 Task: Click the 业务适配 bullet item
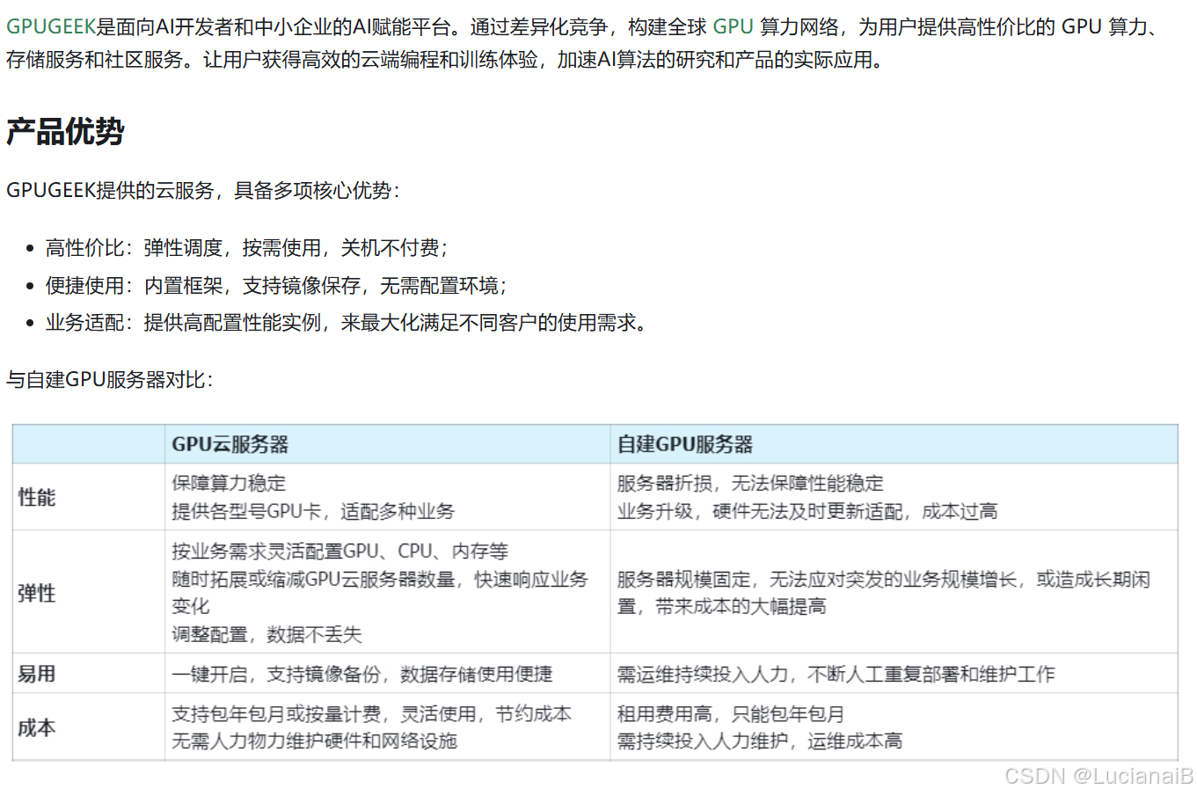coord(343,323)
